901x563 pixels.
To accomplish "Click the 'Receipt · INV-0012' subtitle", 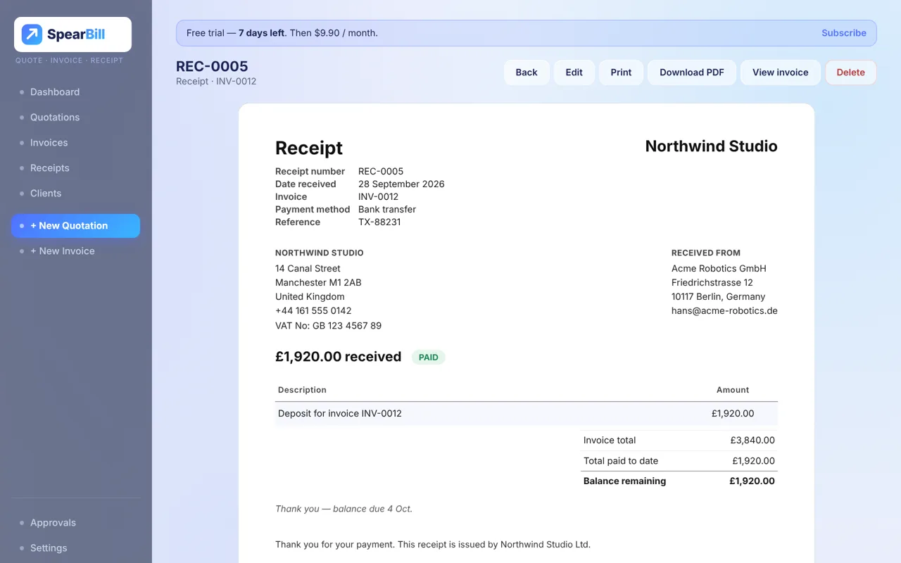I will (x=216, y=82).
